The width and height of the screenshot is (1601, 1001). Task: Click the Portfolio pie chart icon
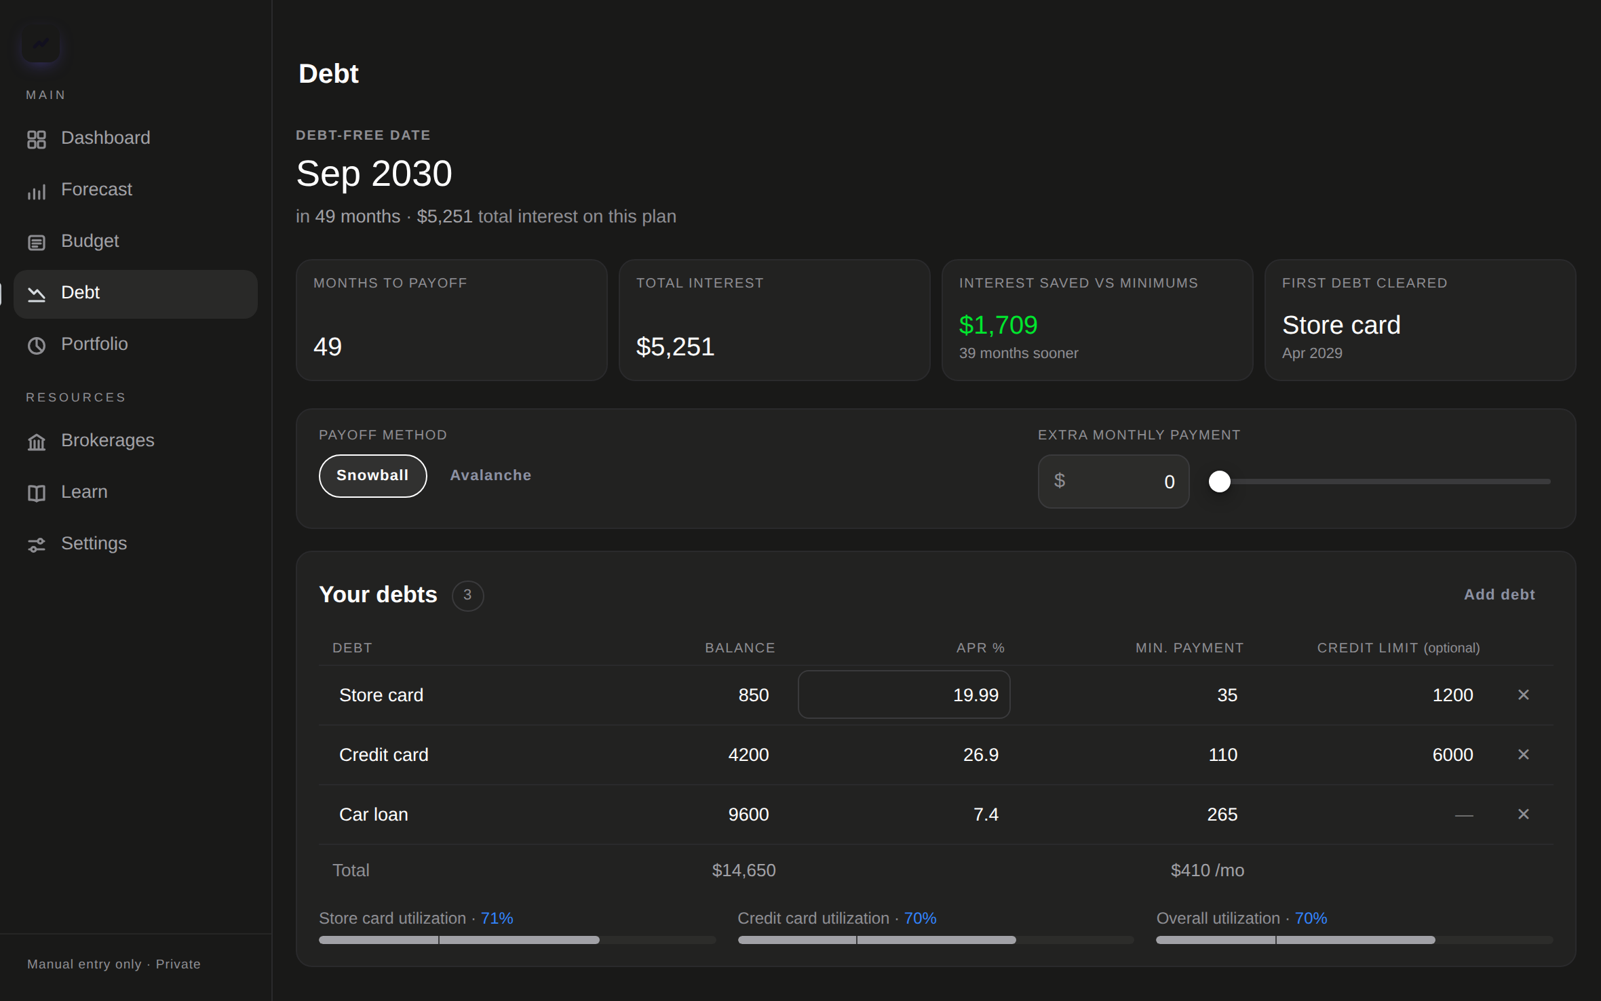click(x=37, y=345)
